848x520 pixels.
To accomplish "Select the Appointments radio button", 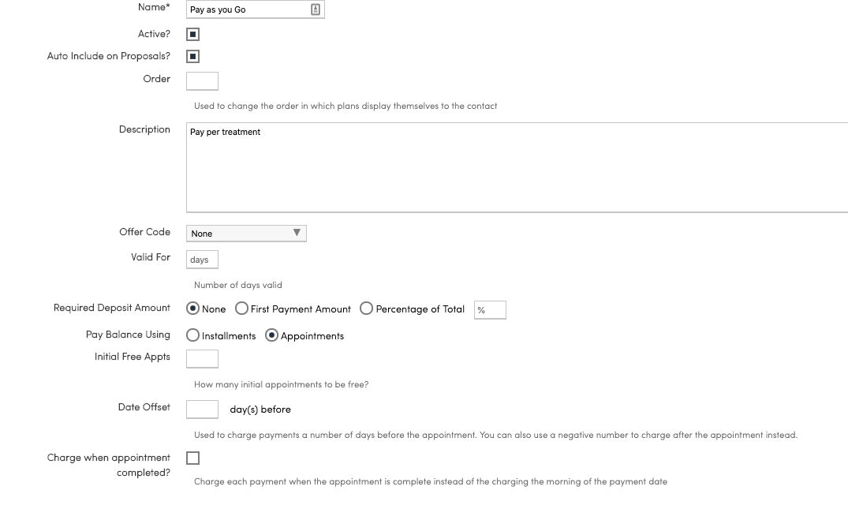I will [x=272, y=335].
